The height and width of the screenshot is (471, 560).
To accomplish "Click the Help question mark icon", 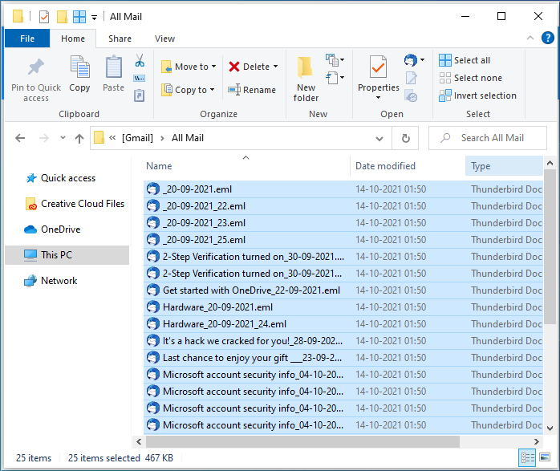I will tap(548, 38).
